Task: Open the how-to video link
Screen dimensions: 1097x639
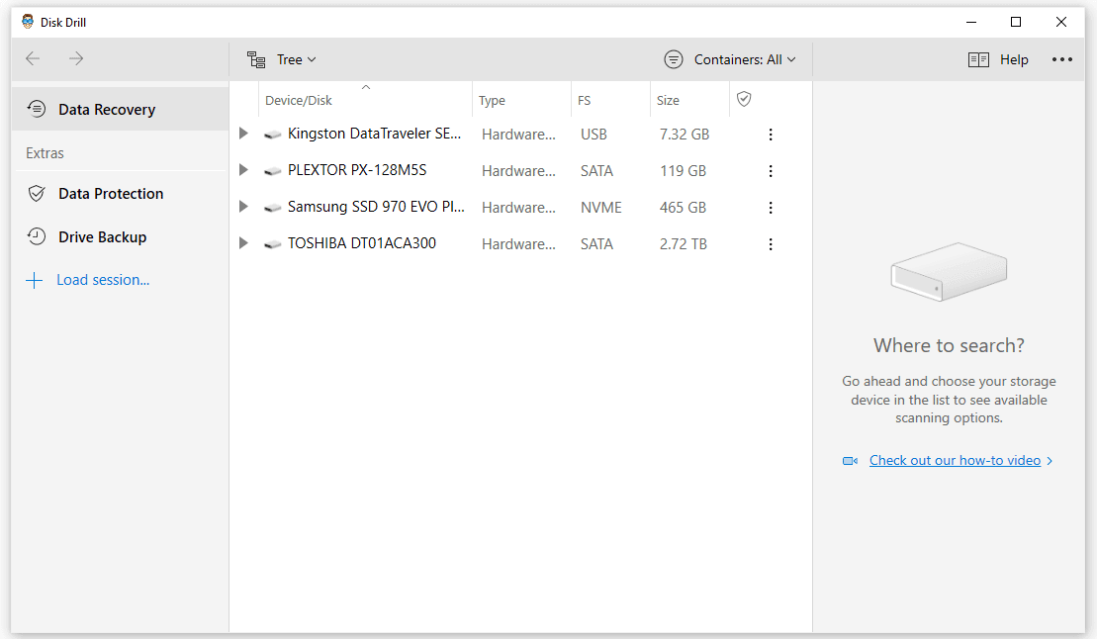Action: click(x=955, y=461)
